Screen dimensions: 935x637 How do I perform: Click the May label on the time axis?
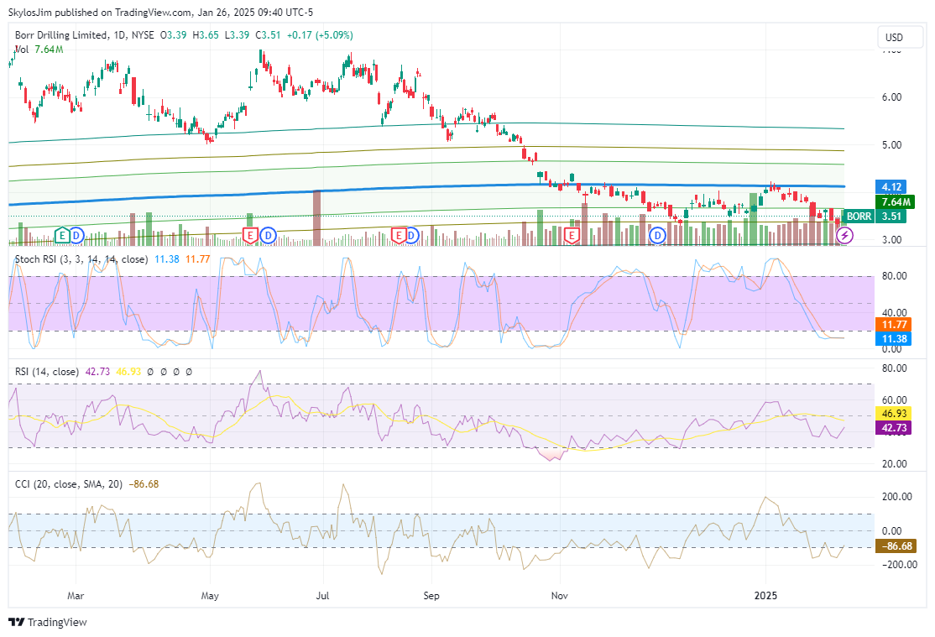click(210, 596)
